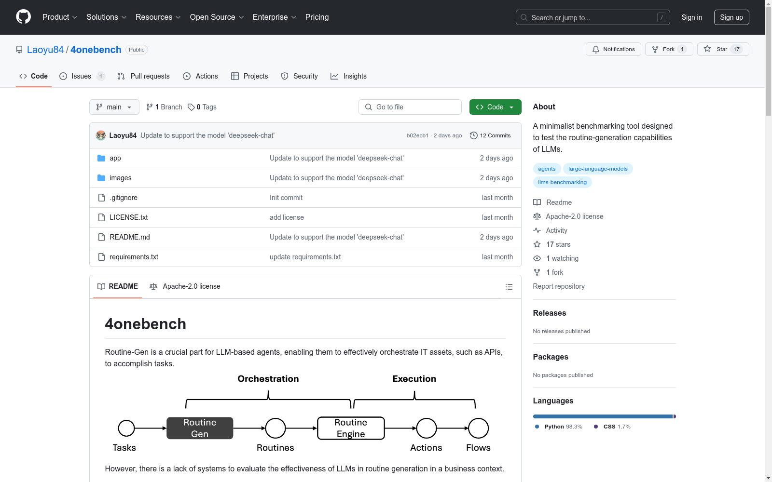Open the Projects tab
This screenshot has width=772, height=482.
click(x=249, y=76)
